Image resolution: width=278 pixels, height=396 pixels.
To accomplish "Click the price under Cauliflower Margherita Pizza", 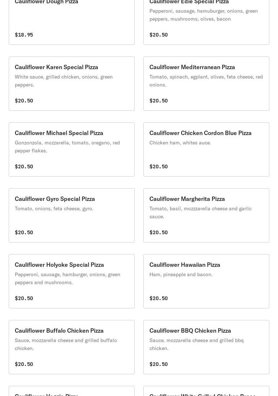I will click(158, 232).
